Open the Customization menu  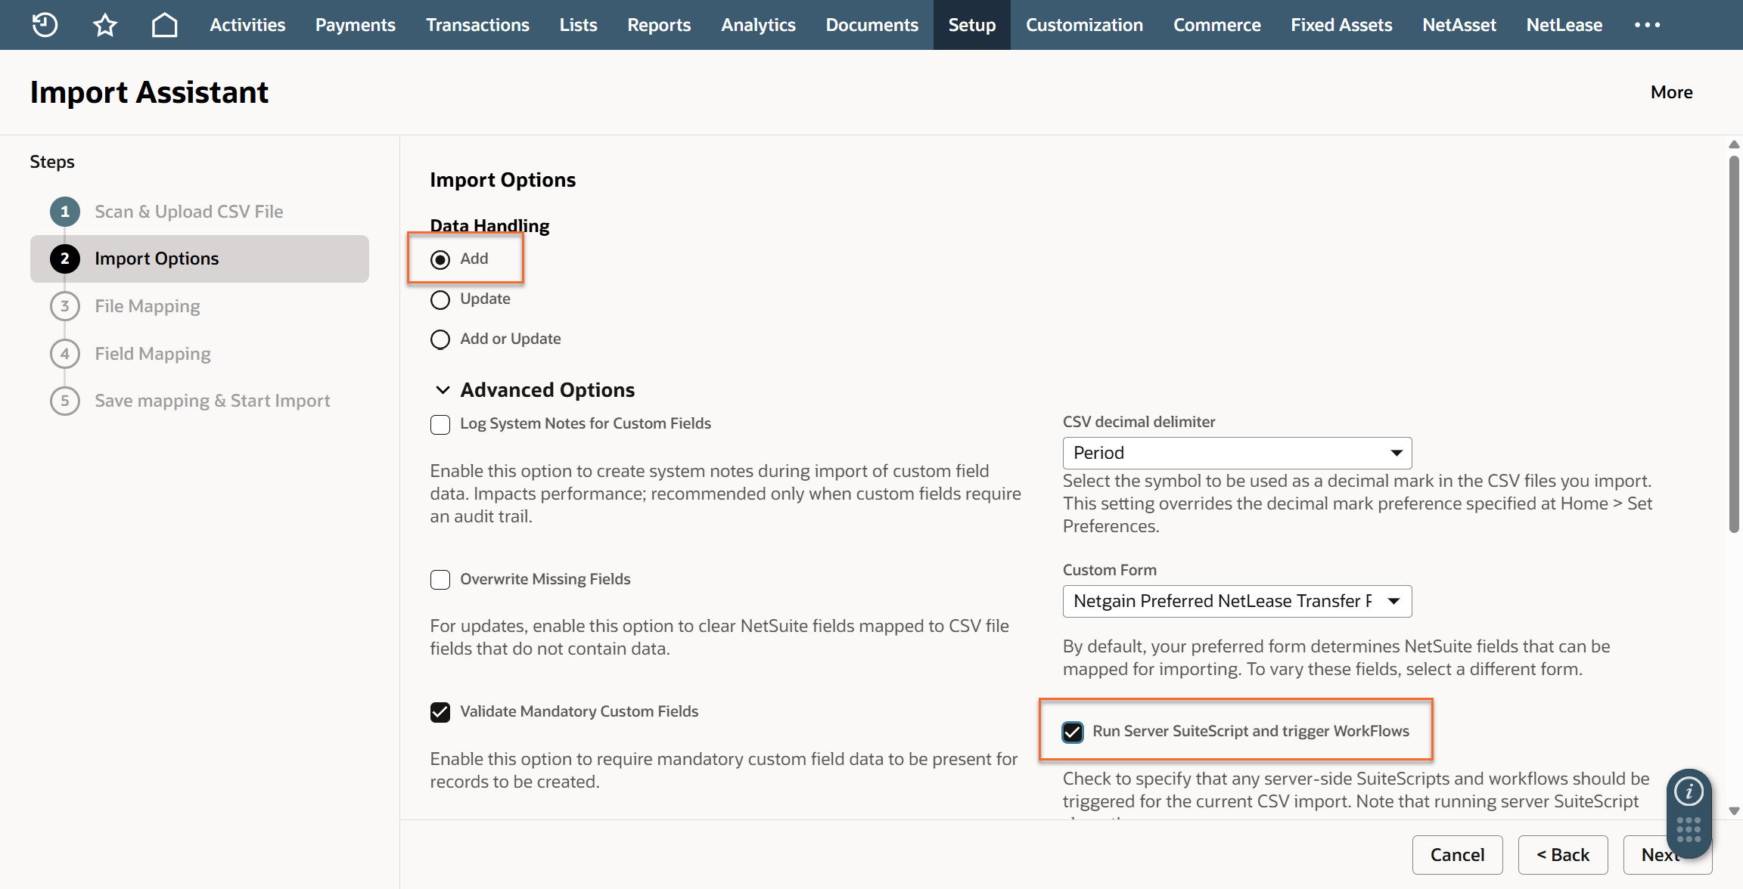pos(1083,25)
